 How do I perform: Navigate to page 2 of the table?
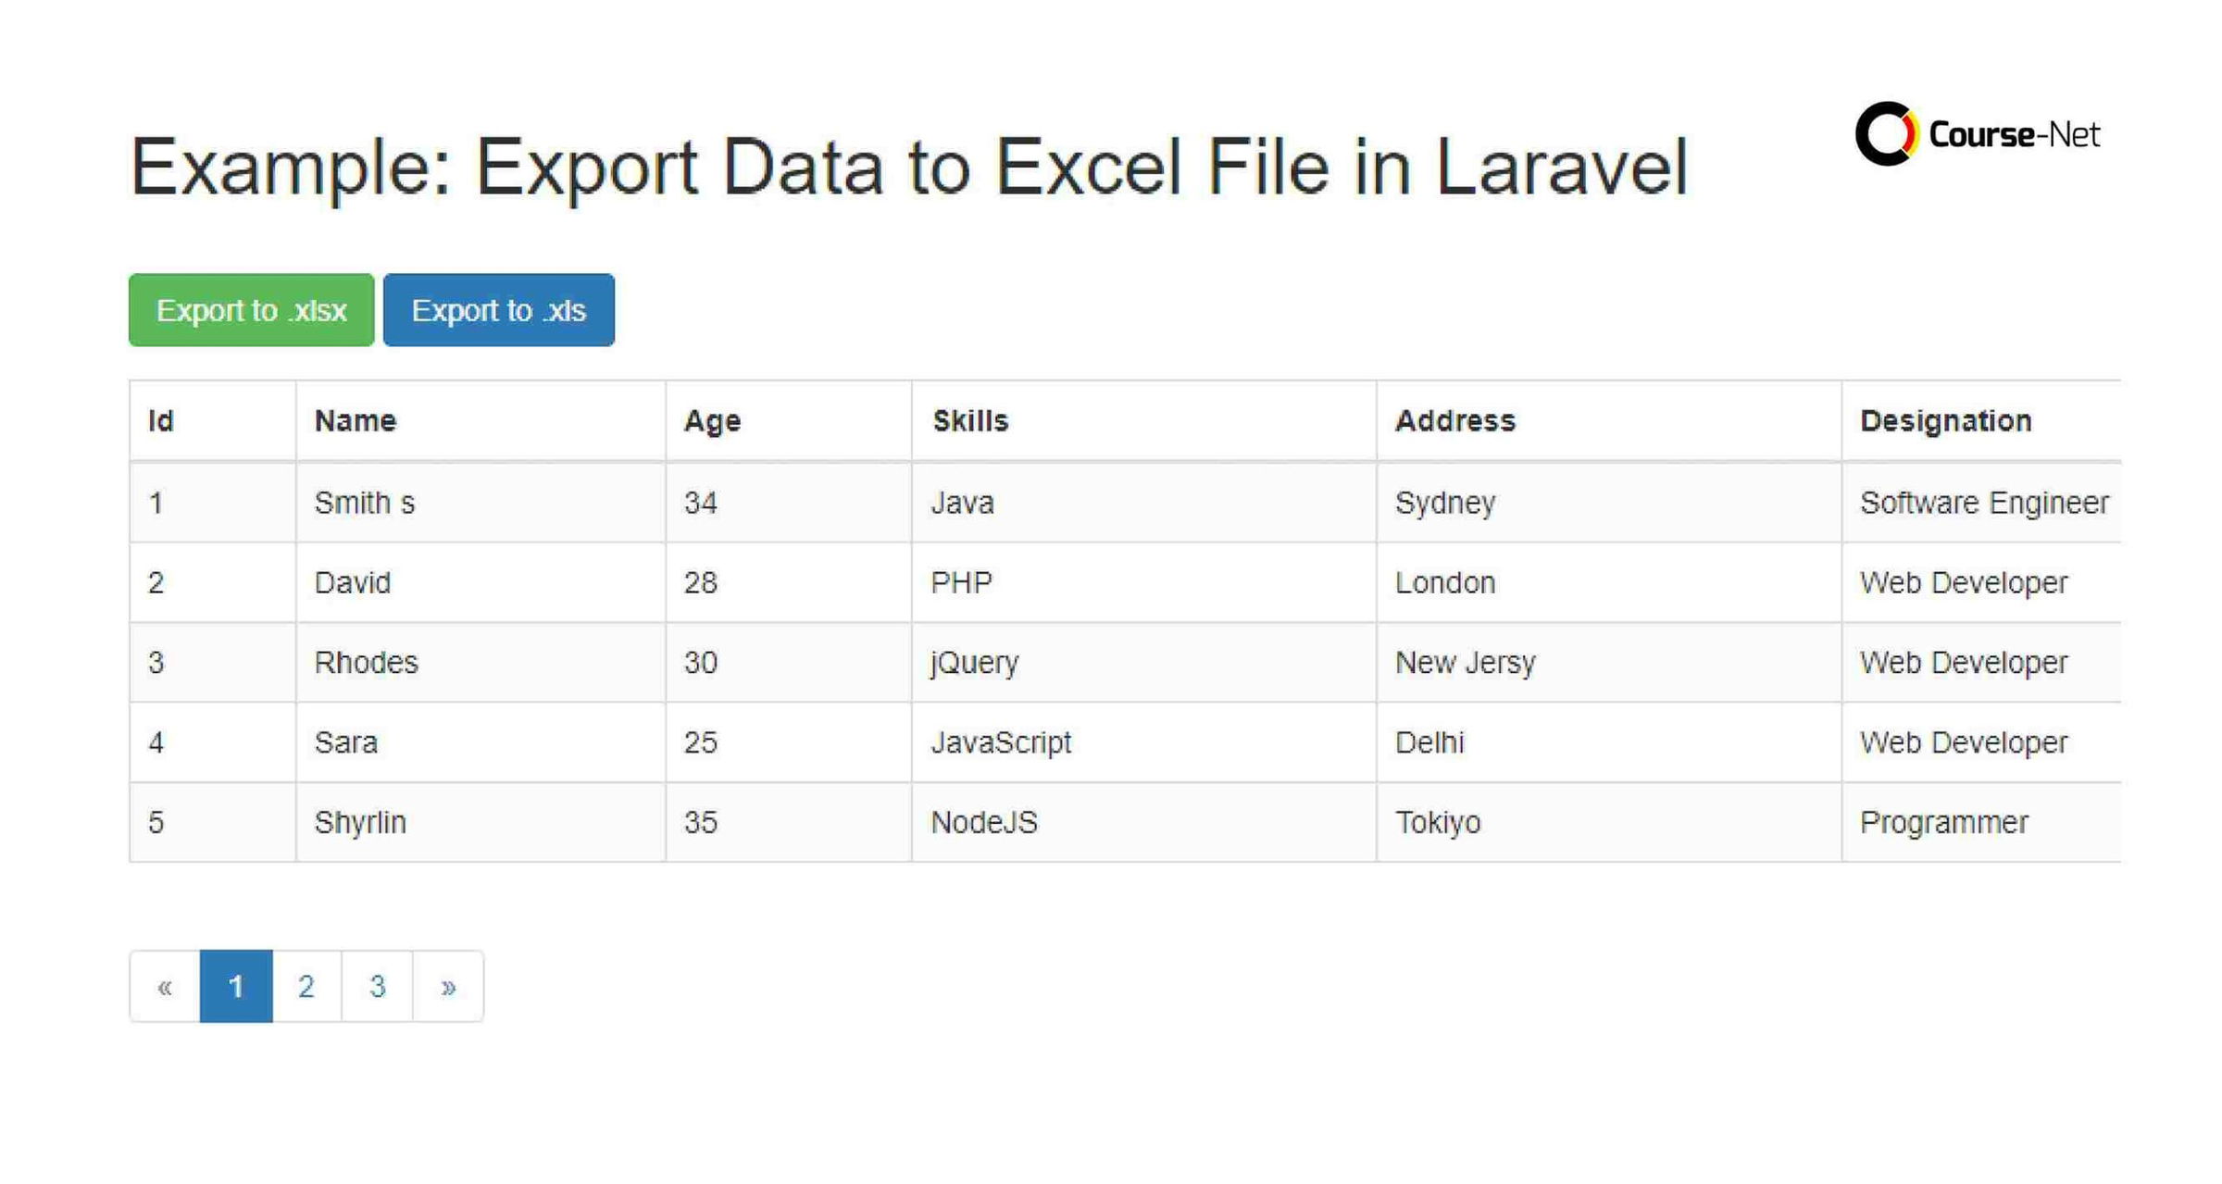[x=306, y=986]
